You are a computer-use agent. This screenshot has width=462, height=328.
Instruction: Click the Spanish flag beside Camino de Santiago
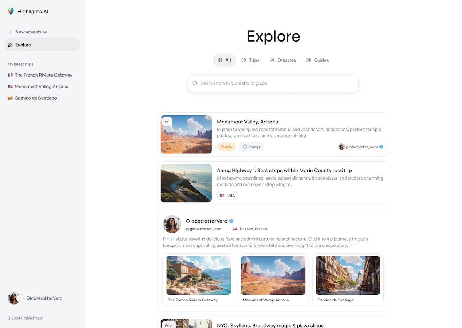[x=10, y=98]
